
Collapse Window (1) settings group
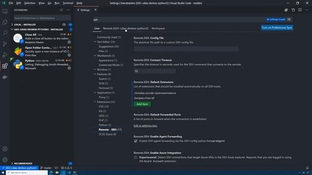pyautogui.click(x=95, y=70)
